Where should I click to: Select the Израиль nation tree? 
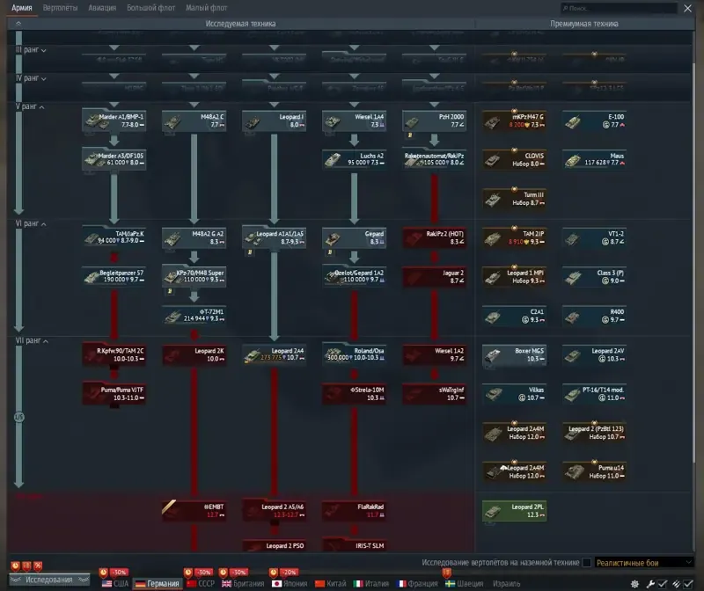coord(507,584)
